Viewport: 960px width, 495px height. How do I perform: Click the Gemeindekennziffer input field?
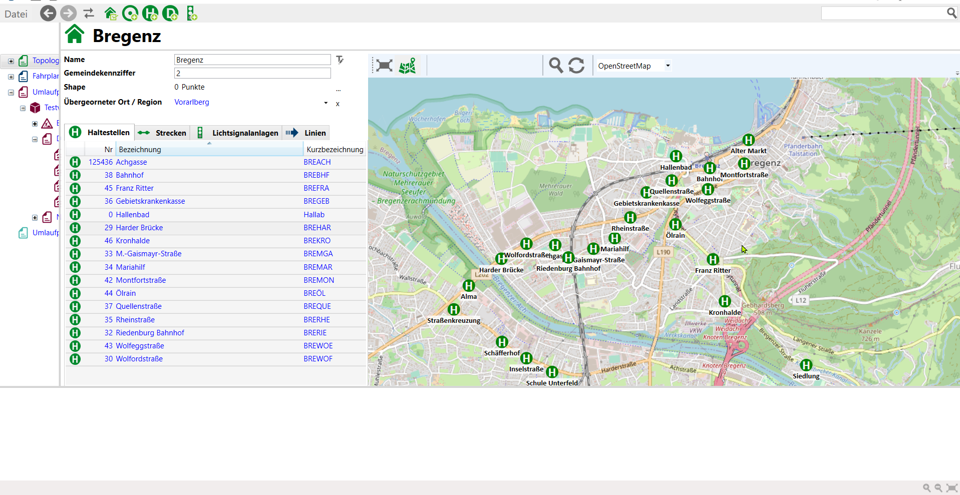click(252, 73)
